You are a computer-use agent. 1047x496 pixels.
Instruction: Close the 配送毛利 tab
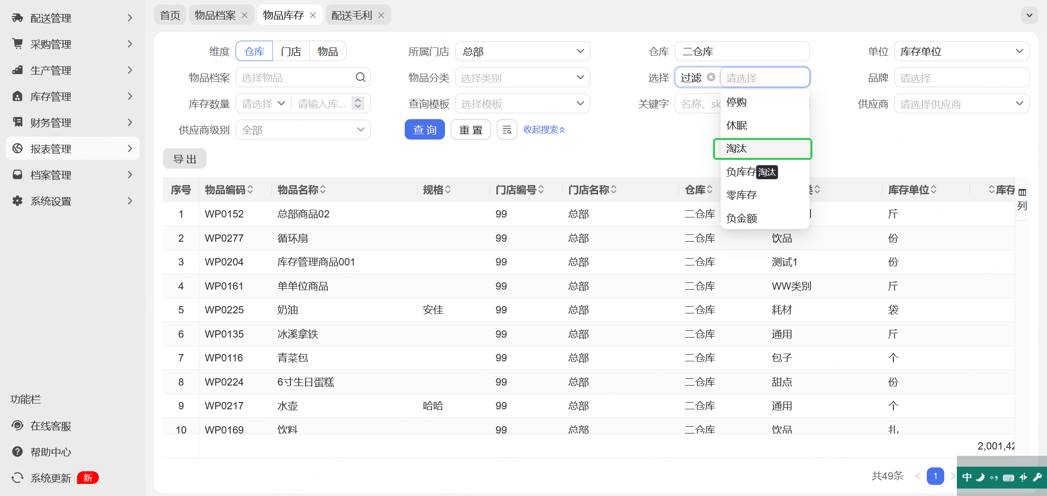click(x=381, y=15)
